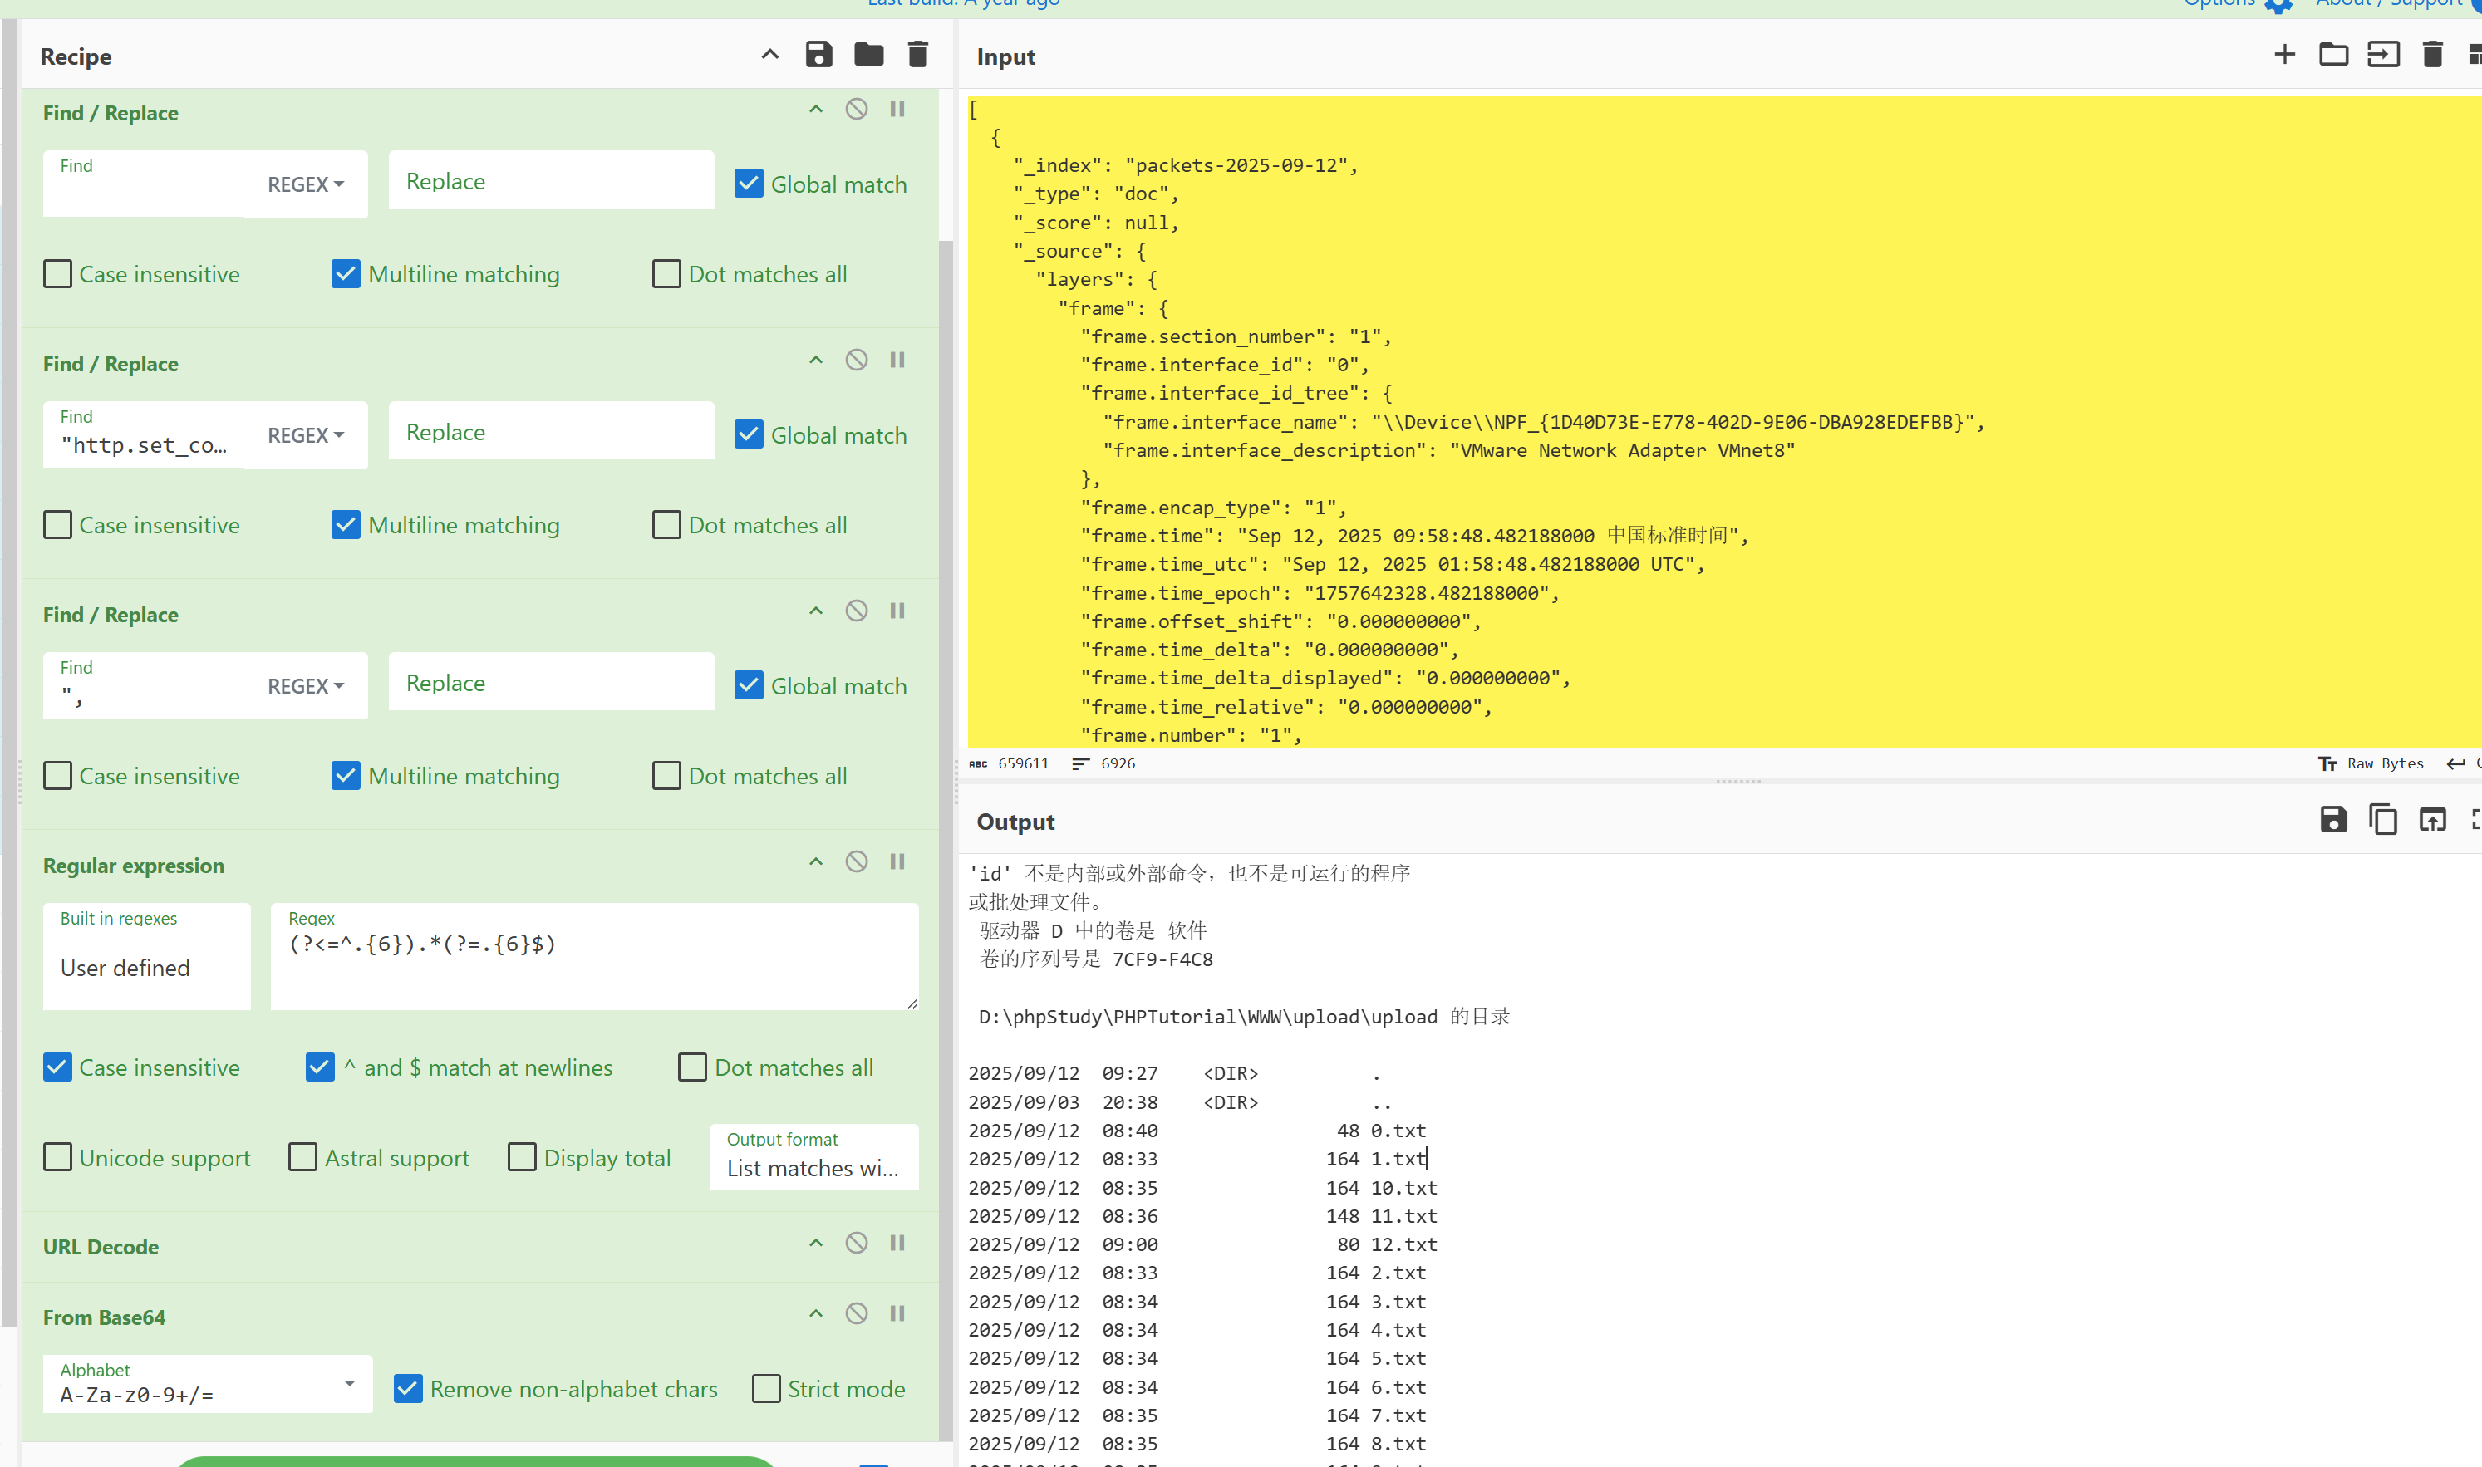This screenshot has height=1467, width=2482.
Task: Collapse the Regular expression operation
Action: tap(816, 862)
